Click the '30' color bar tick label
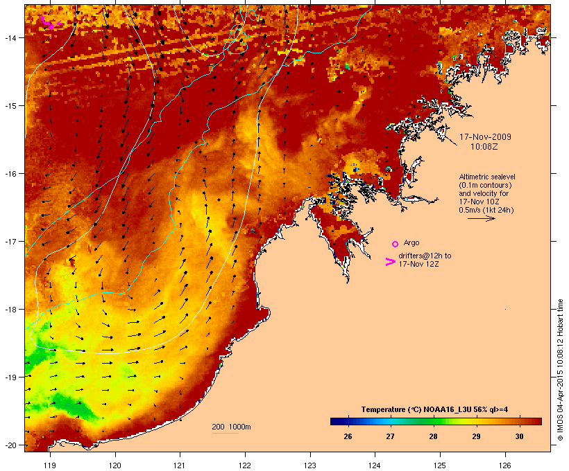Viewport: 569px width, 471px height. point(519,436)
